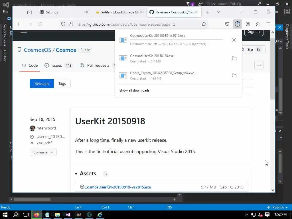Image resolution: width=292 pixels, height=219 pixels.
Task: Open the Diagnostic Tools side tab
Action: [x=287, y=36]
